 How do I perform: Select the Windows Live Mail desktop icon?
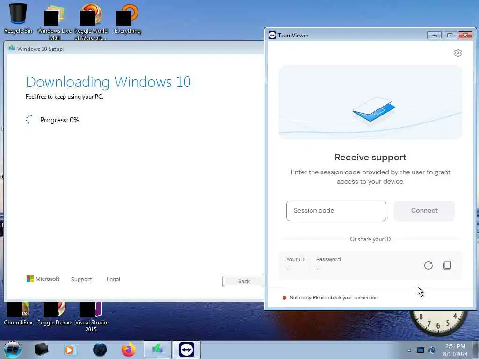(54, 22)
